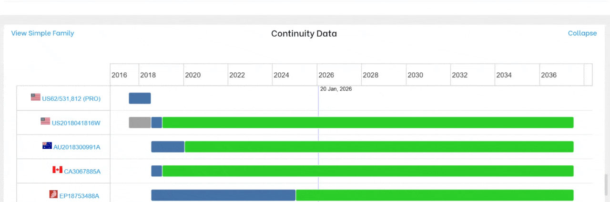
Task: Click the 20 Jan, 2026 current date marker
Action: 335,89
